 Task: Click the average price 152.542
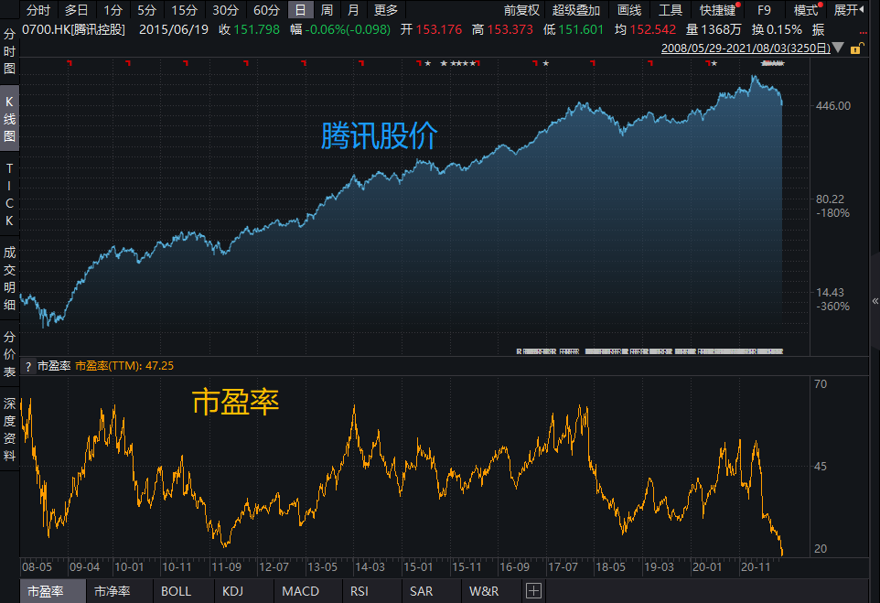coord(653,30)
